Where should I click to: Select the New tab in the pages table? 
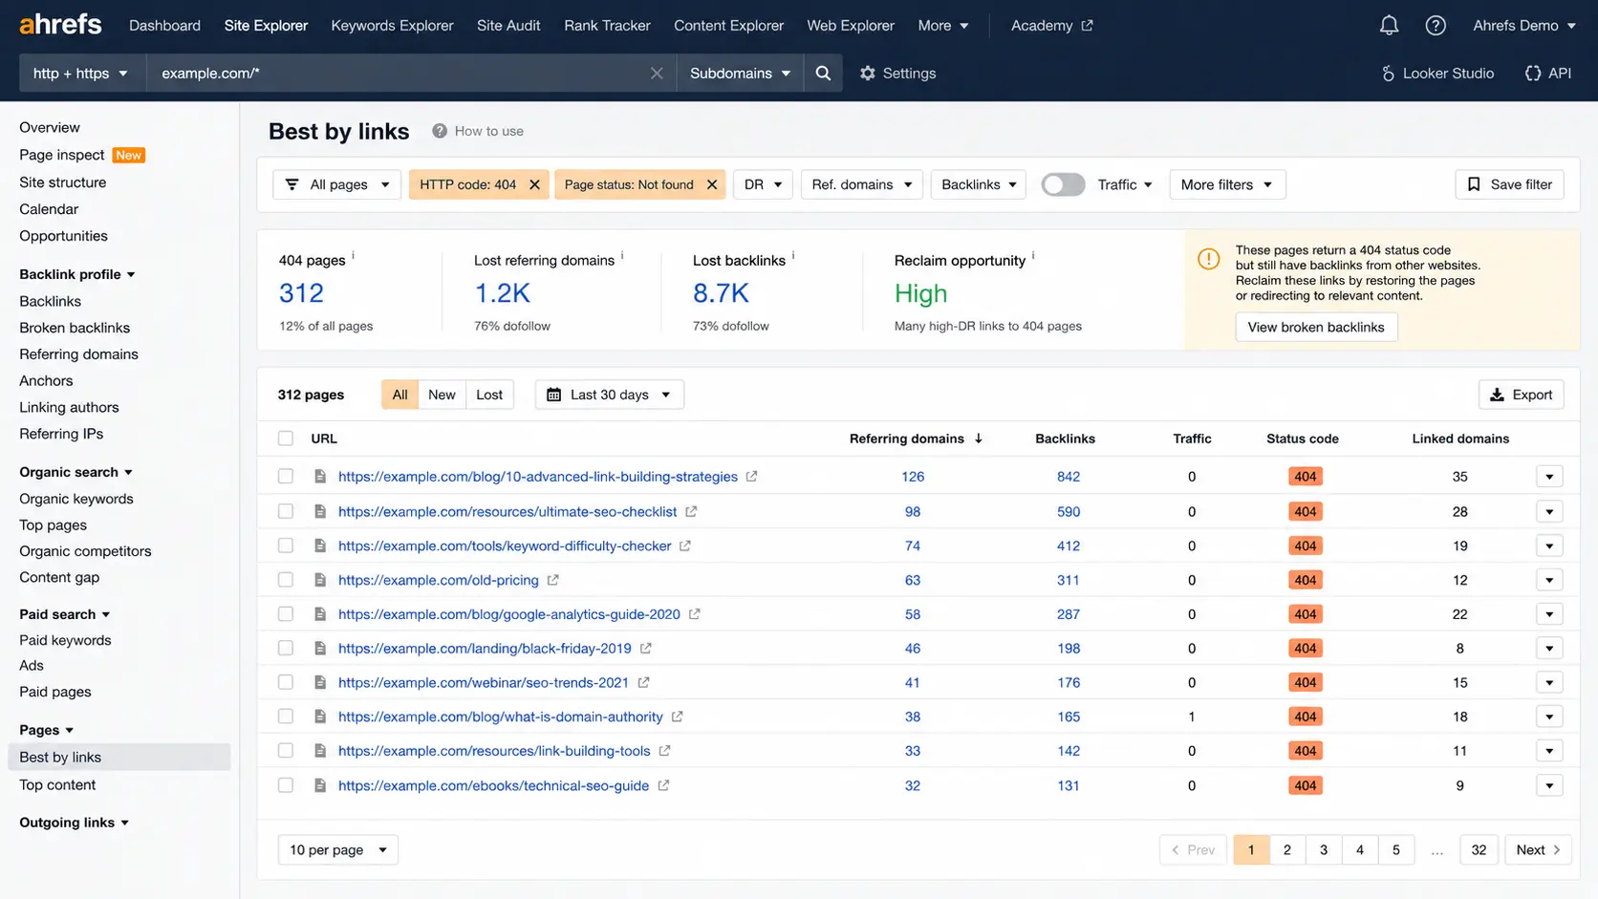(x=442, y=395)
